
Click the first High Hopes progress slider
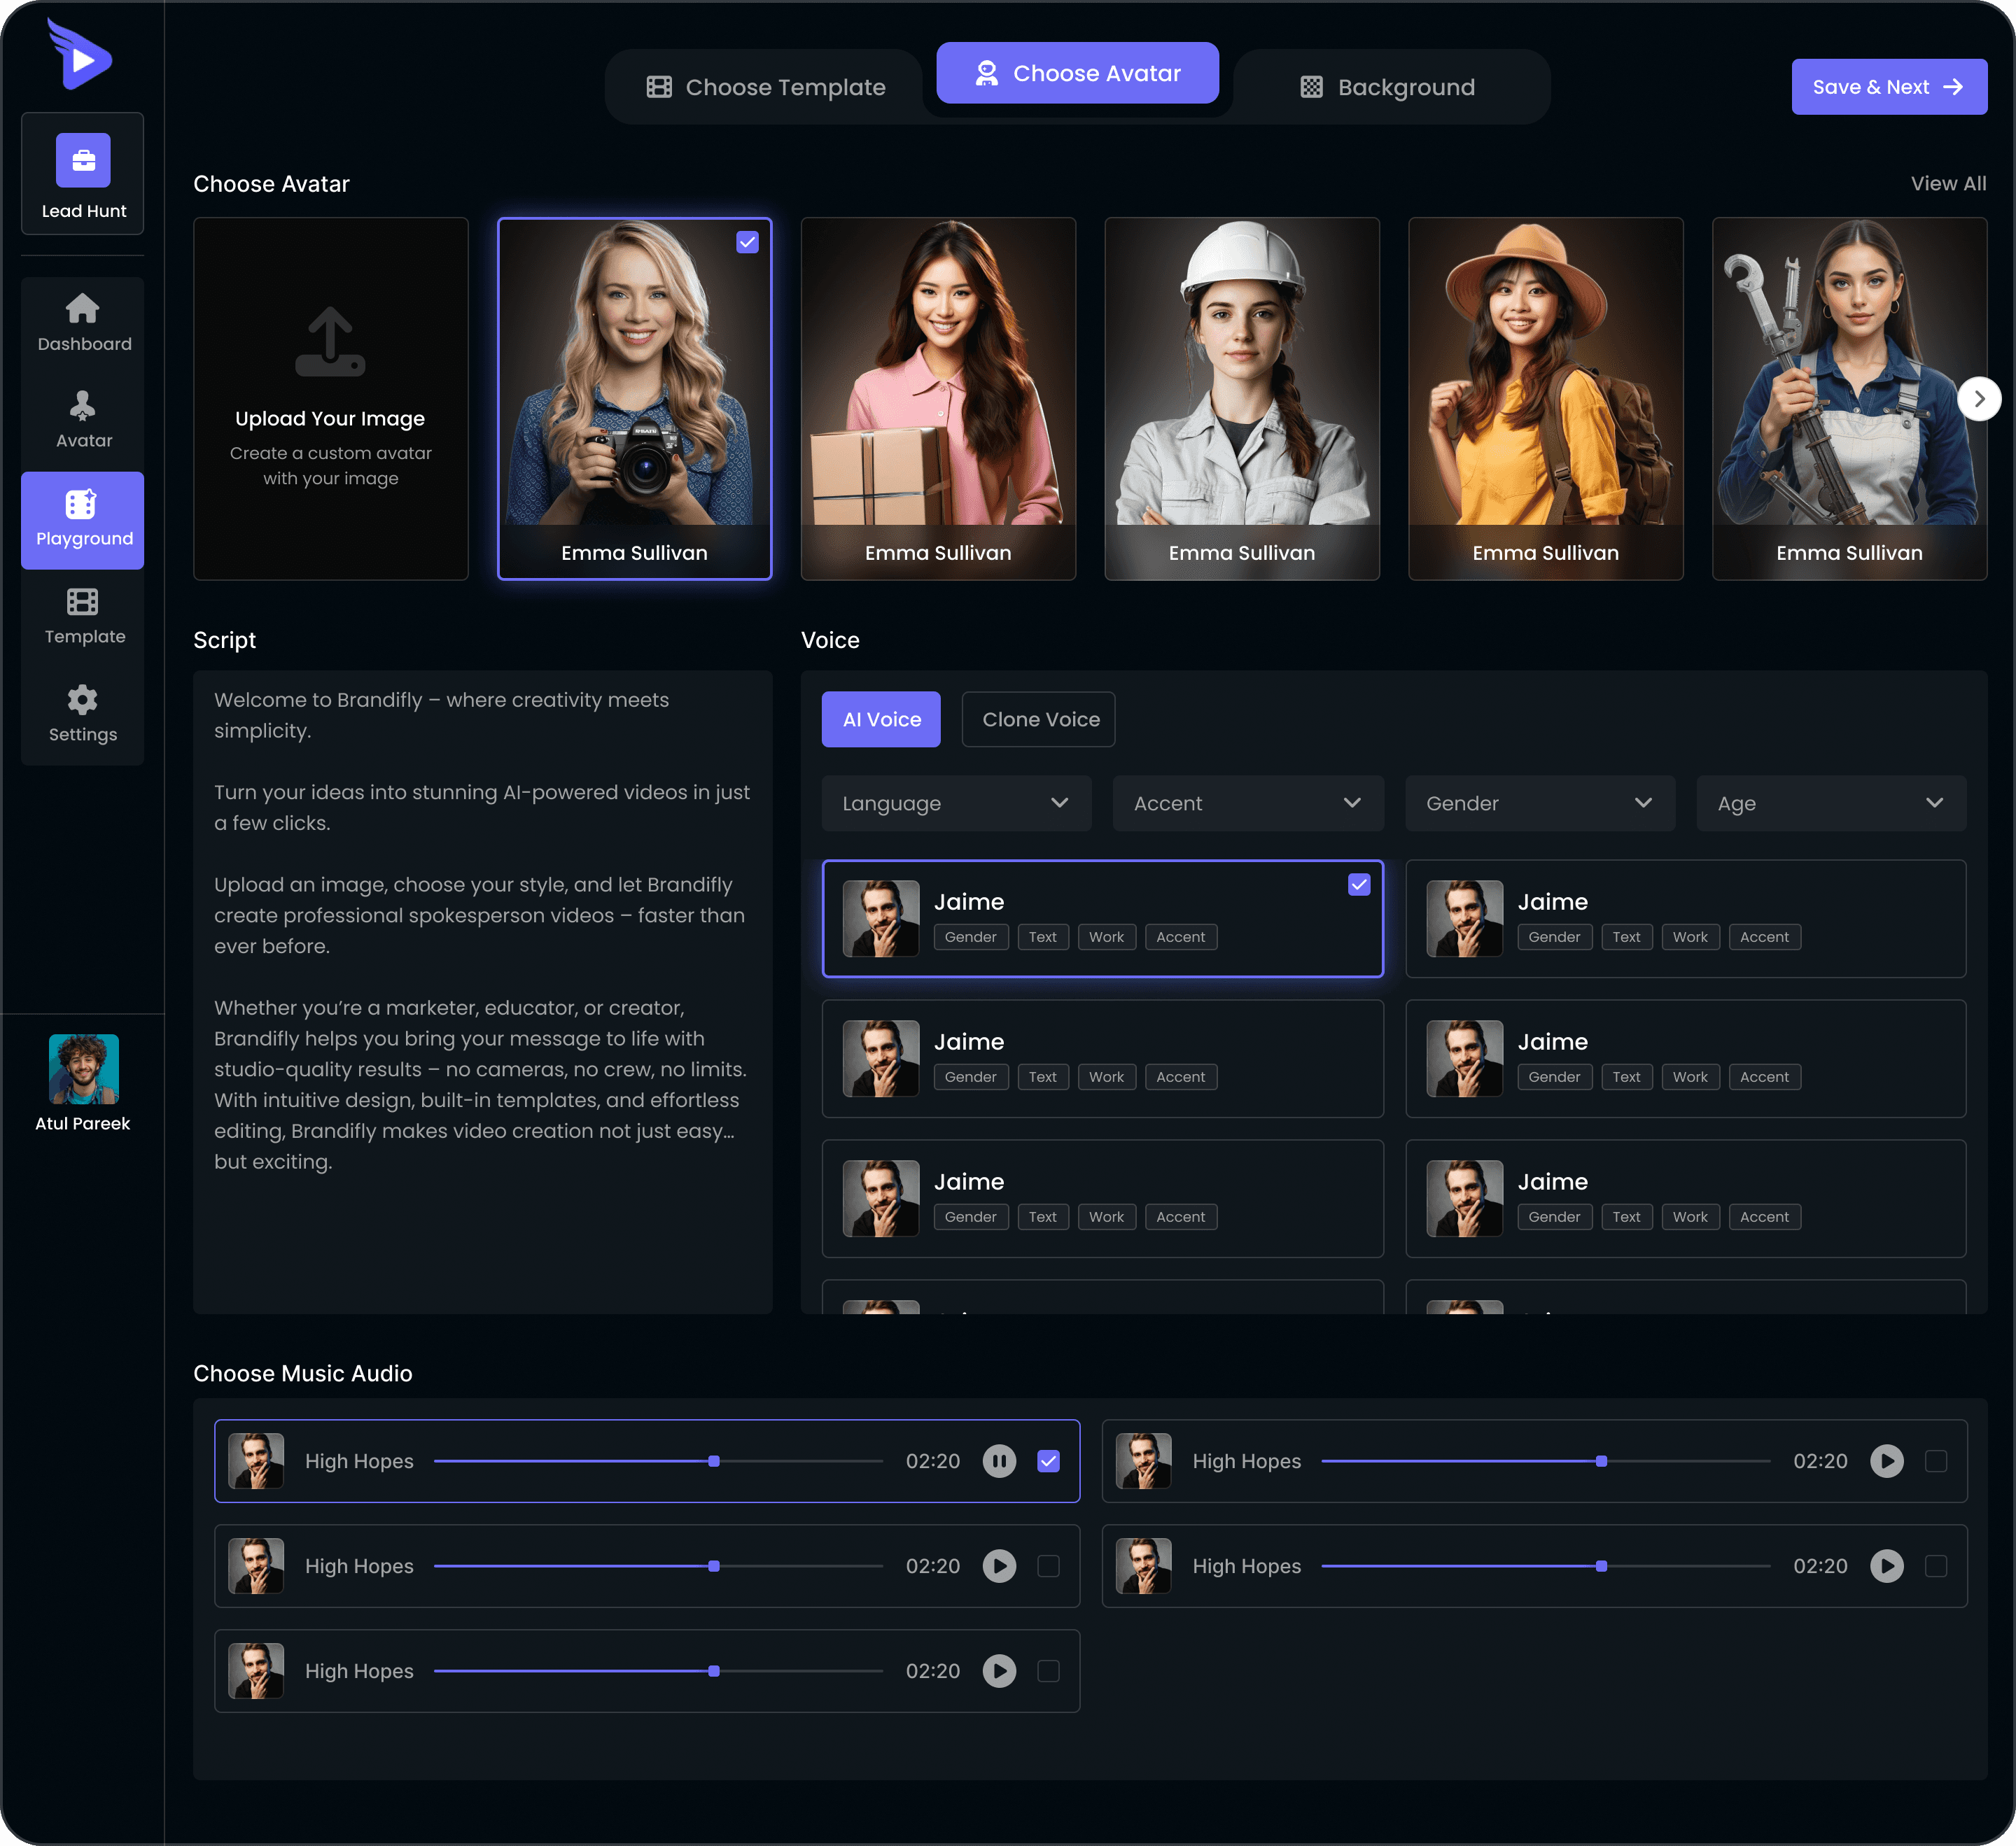click(x=714, y=1461)
